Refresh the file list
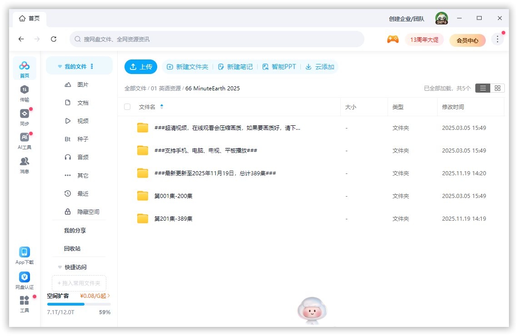 coord(53,39)
